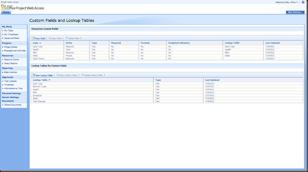Click the New Field icon
308x172 pixels.
33,38
